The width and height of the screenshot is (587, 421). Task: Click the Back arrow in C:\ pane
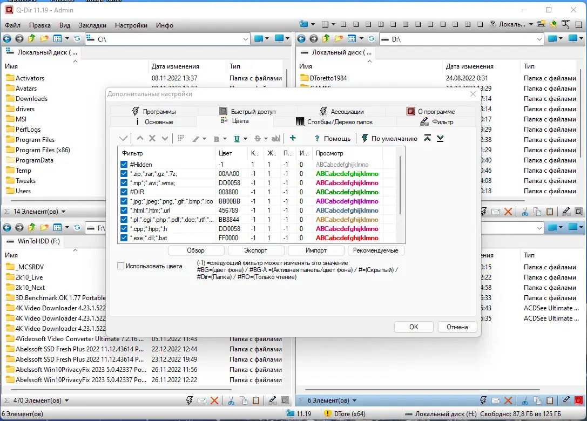6,38
